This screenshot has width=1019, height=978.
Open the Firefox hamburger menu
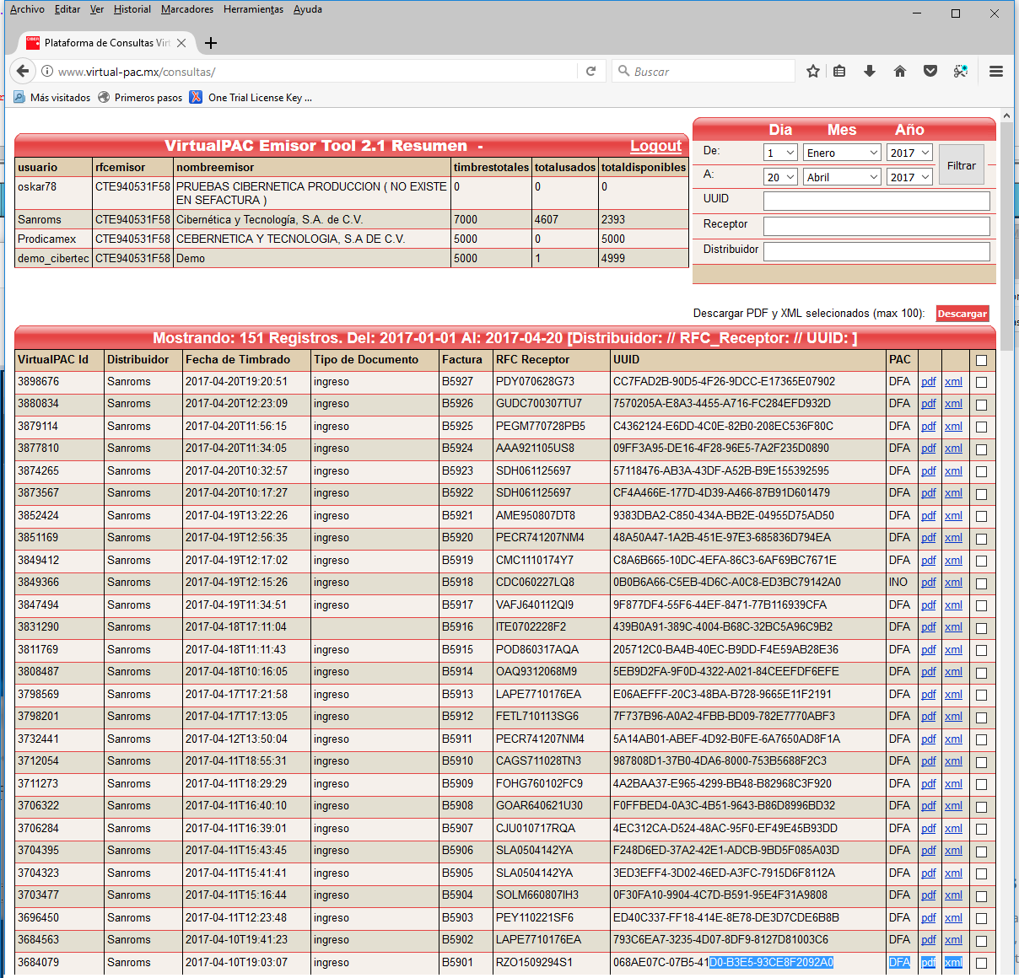pos(996,72)
